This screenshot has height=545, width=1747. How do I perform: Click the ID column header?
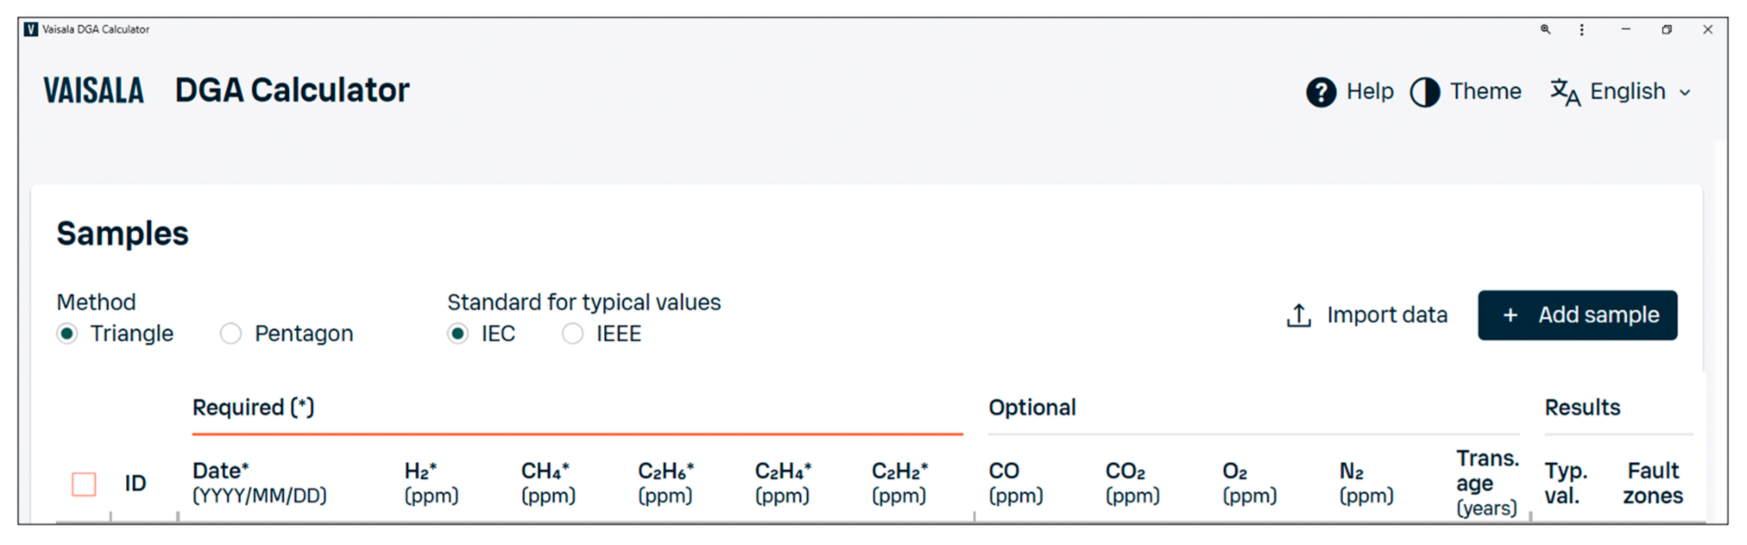[135, 484]
